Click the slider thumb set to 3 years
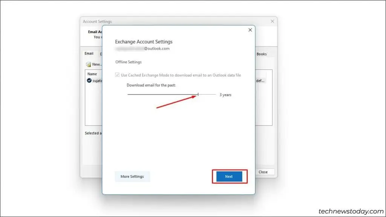386x217 pixels. click(x=198, y=95)
